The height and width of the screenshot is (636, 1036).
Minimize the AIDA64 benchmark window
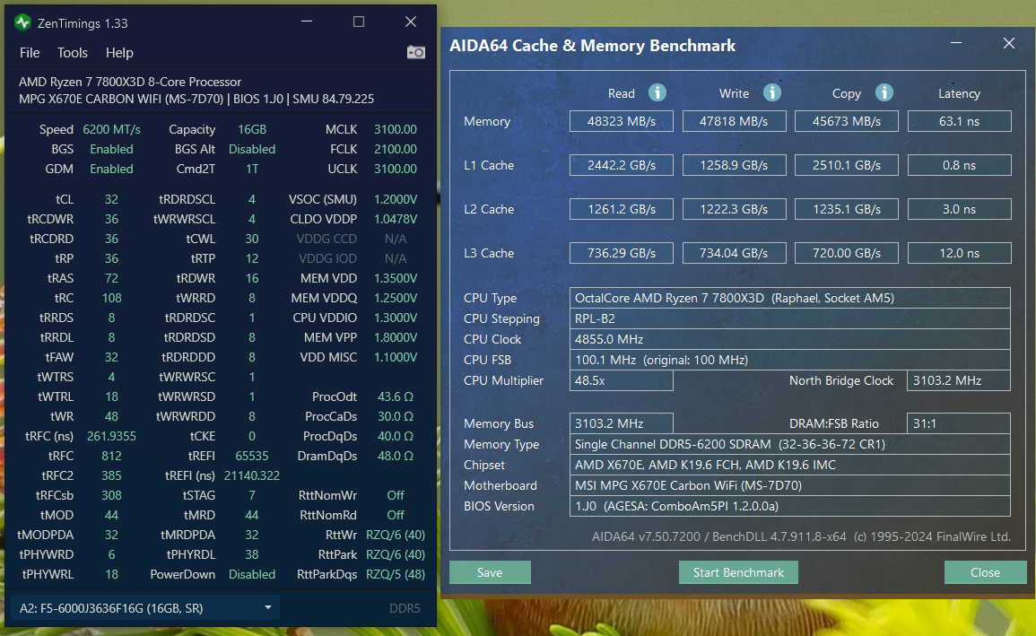tap(956, 43)
